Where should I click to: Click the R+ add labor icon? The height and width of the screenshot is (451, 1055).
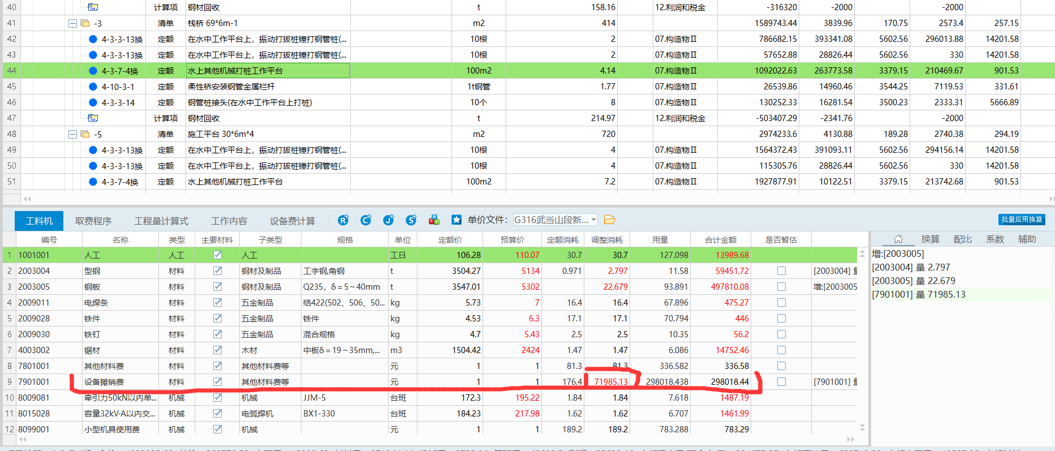click(343, 220)
